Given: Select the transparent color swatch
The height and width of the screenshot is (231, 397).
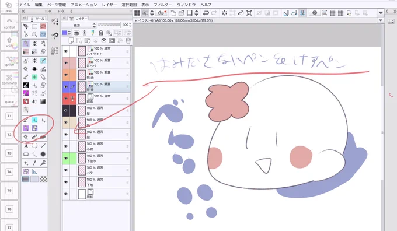Looking at the screenshot, I should [43, 179].
